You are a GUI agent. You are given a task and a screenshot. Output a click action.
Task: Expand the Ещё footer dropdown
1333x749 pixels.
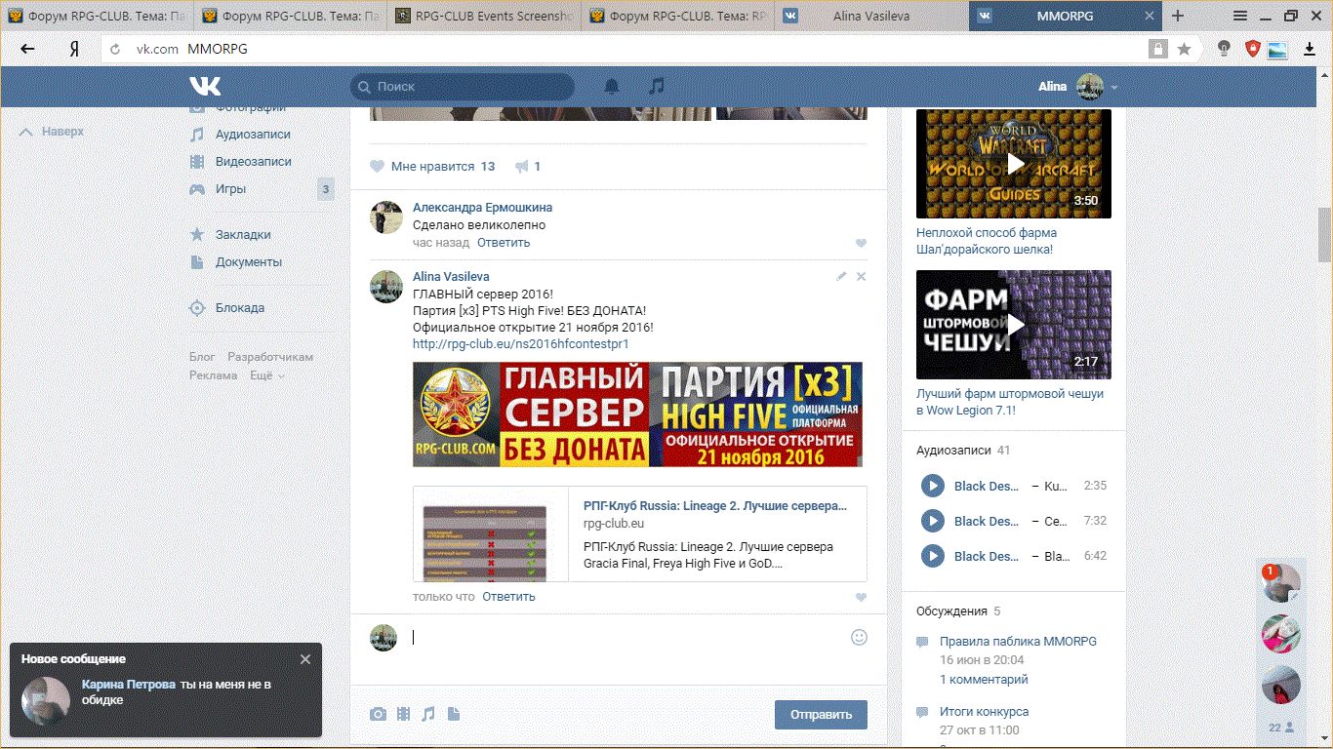pos(266,375)
